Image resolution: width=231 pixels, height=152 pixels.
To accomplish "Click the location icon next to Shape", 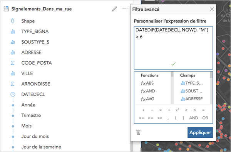I will (x=13, y=21).
